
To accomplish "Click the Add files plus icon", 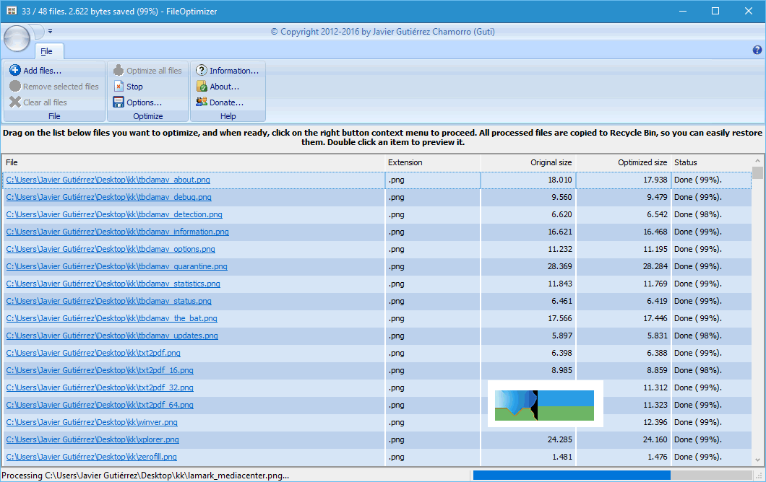I will 15,70.
